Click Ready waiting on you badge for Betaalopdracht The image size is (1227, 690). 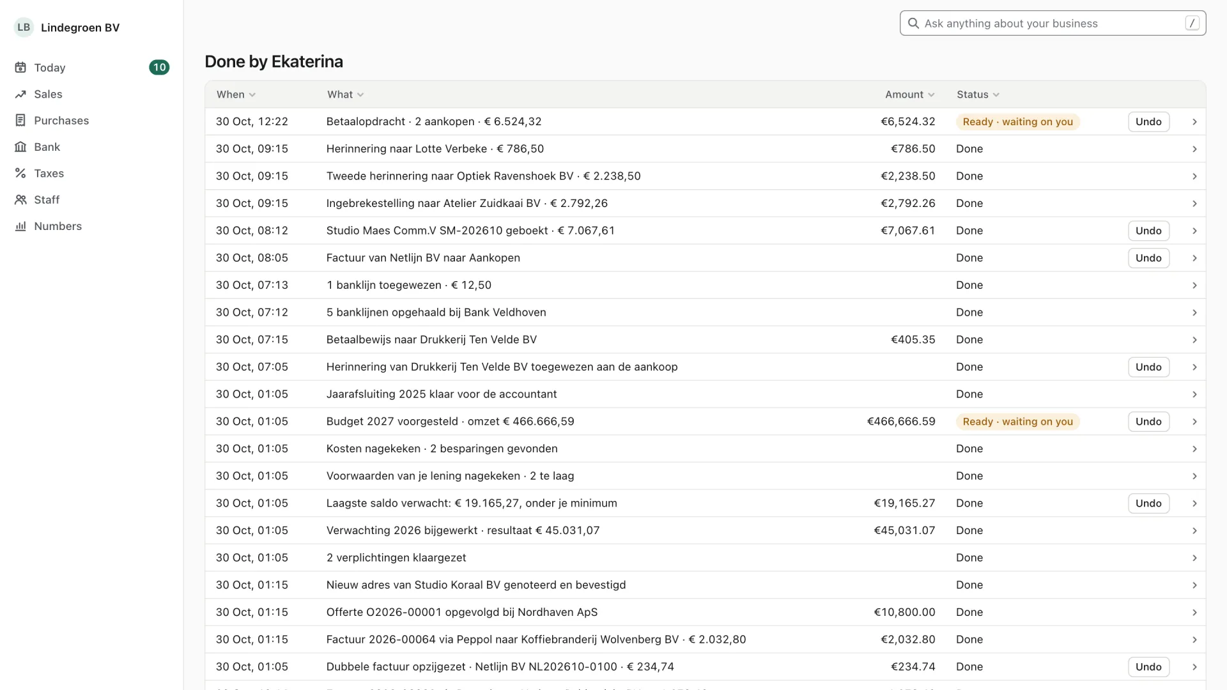tap(1017, 122)
